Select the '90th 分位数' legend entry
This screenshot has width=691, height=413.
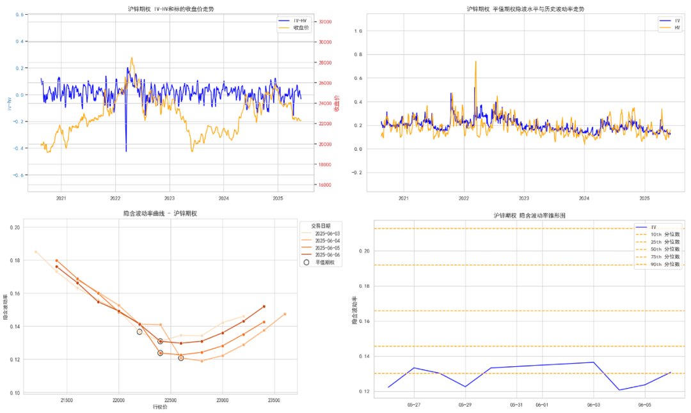658,265
